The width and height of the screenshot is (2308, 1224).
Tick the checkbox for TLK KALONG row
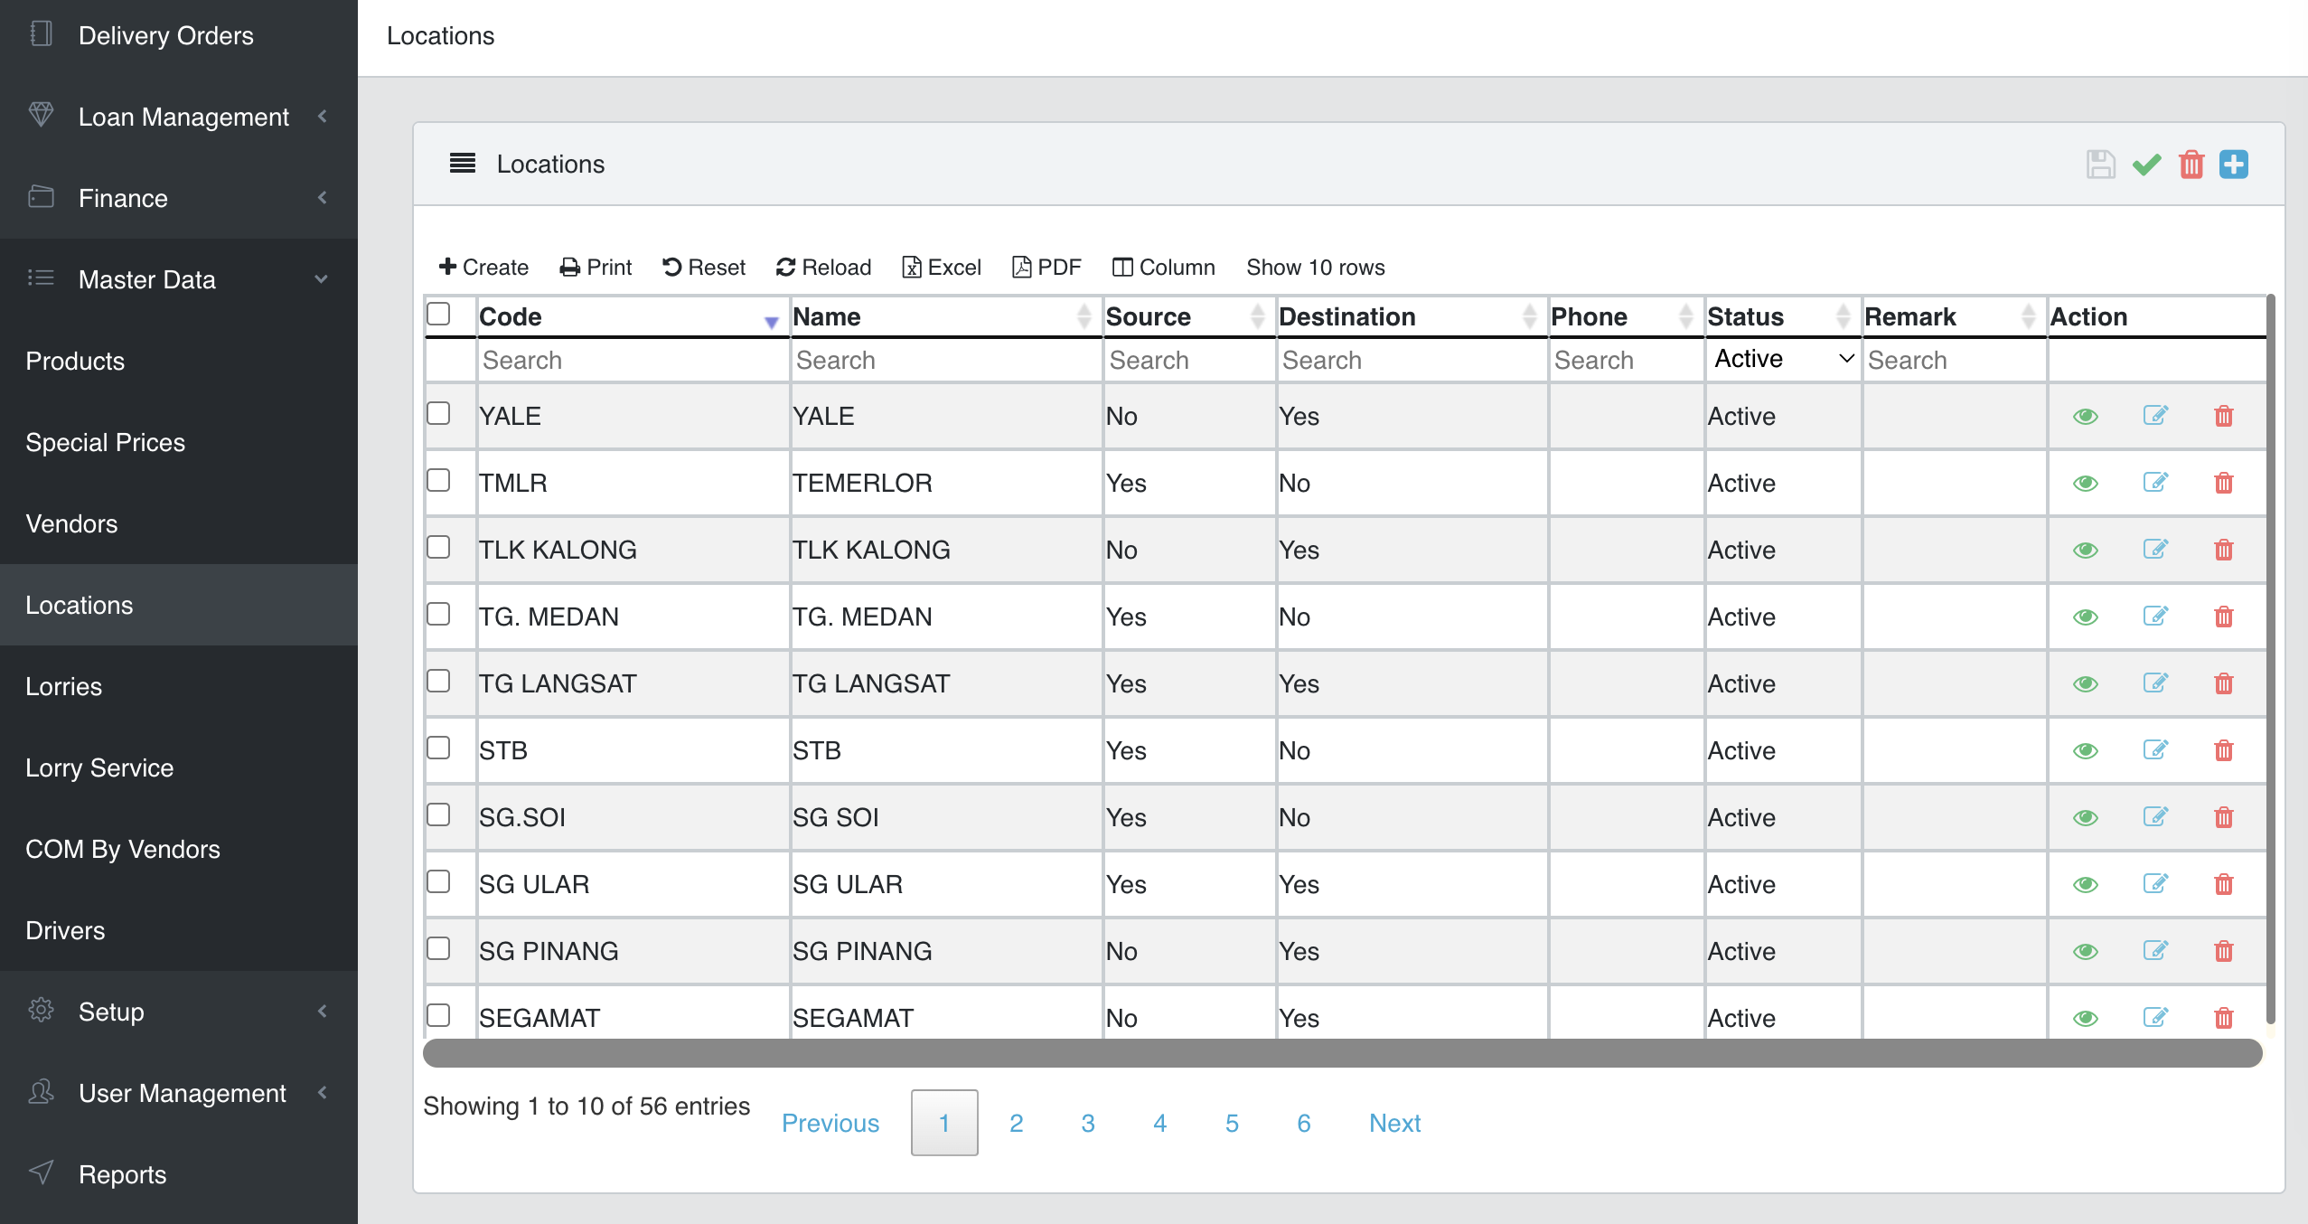click(438, 548)
